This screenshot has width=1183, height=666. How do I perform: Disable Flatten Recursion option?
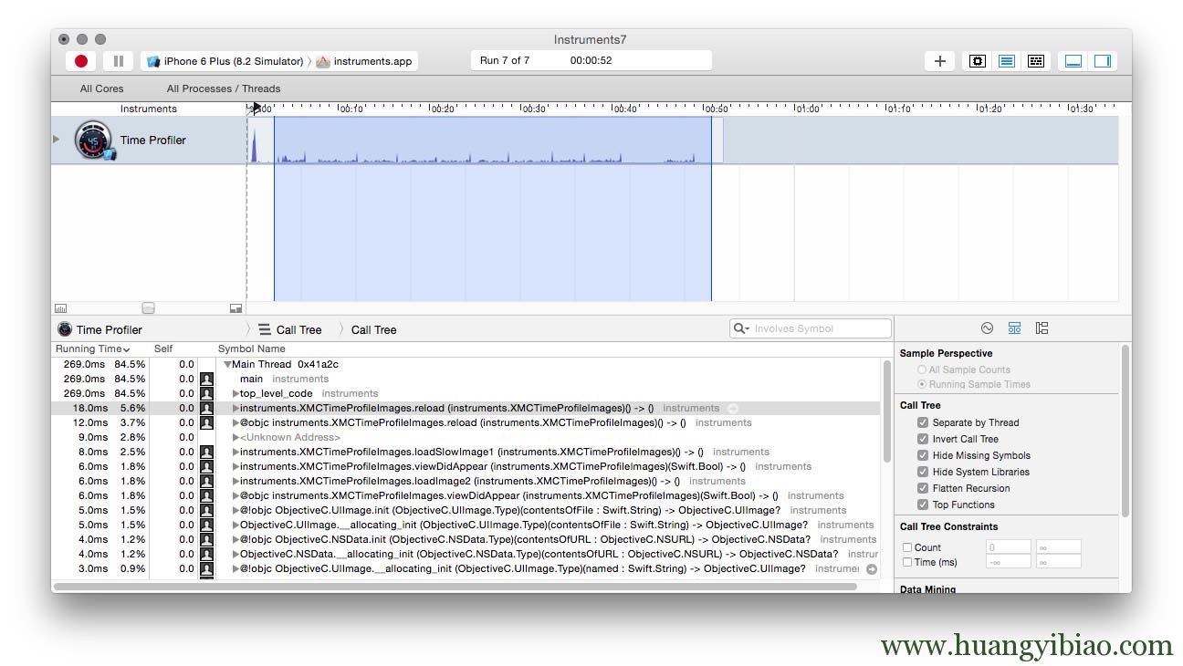point(923,488)
